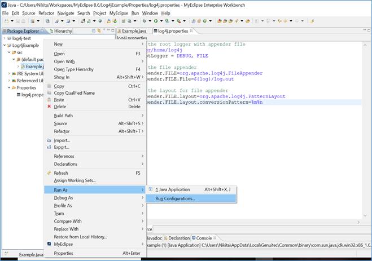Open the Debug icon dropdown arrow

(150, 21)
